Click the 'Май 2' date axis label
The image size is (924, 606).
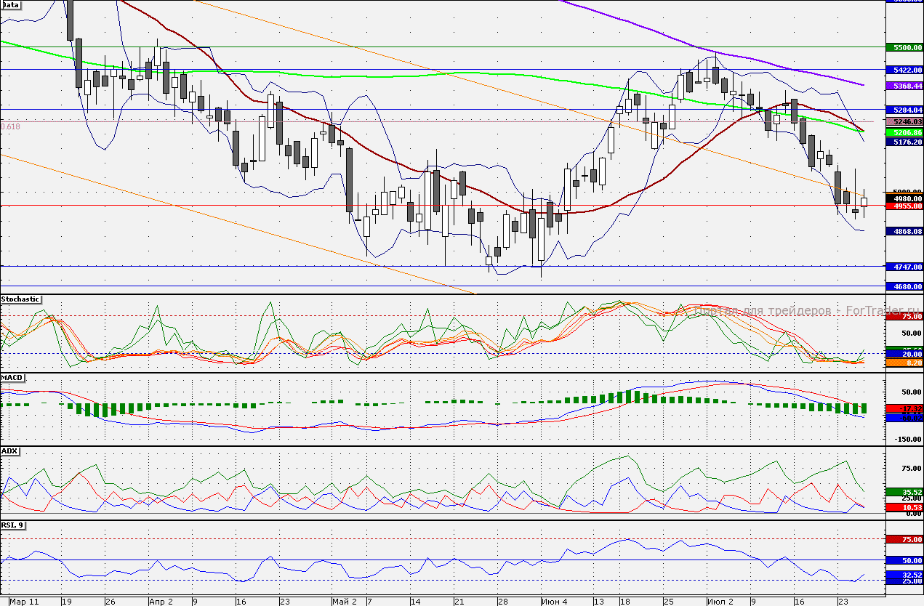coord(345,602)
